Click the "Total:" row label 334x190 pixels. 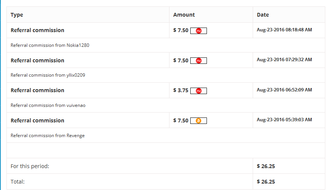pyautogui.click(x=17, y=182)
